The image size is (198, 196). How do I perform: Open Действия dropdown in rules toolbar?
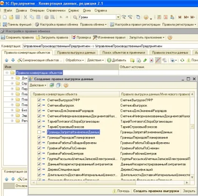tap(95, 60)
